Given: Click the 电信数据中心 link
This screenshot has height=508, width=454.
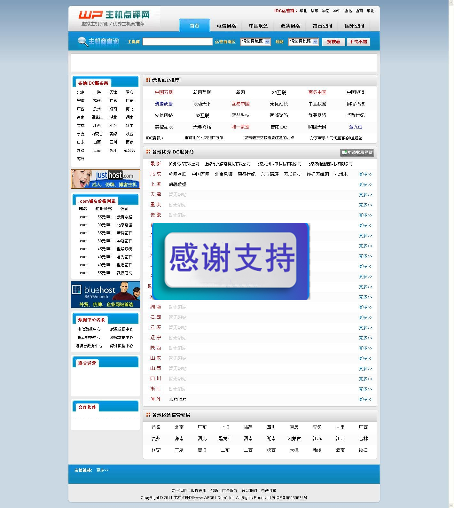Looking at the screenshot, I should tap(89, 329).
